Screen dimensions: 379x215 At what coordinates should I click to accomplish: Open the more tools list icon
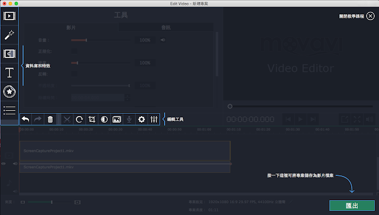[x=9, y=110]
